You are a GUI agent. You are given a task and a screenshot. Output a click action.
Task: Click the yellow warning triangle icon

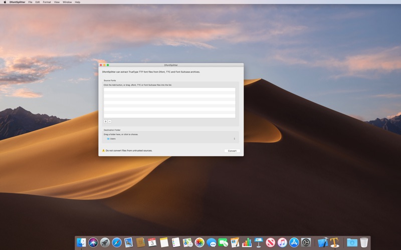[103, 150]
